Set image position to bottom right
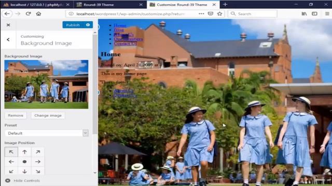 click(38, 171)
